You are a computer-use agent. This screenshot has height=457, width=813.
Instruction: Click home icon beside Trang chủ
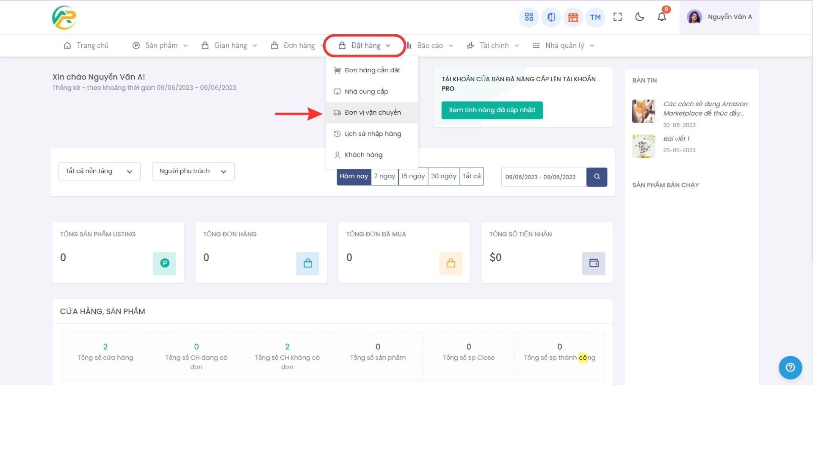pos(67,46)
